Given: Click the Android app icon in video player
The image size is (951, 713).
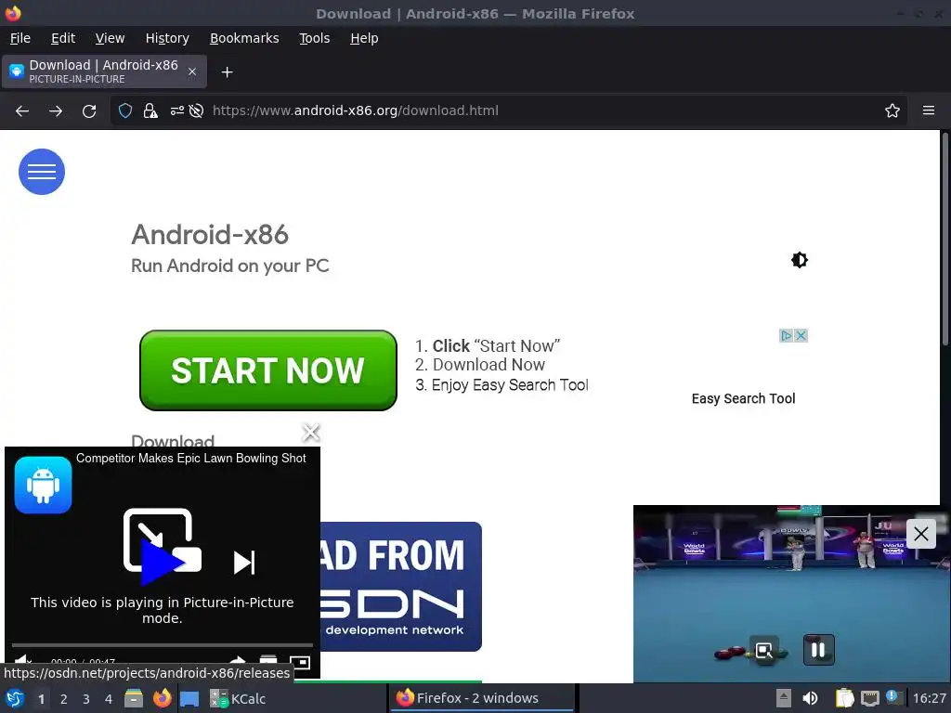Looking at the screenshot, I should click(43, 485).
